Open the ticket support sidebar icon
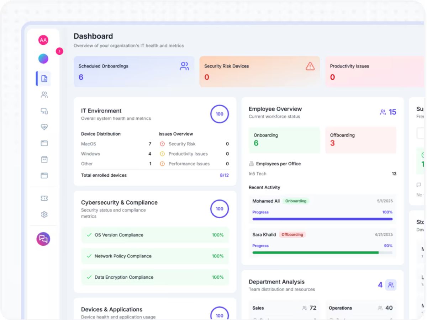 (44, 198)
